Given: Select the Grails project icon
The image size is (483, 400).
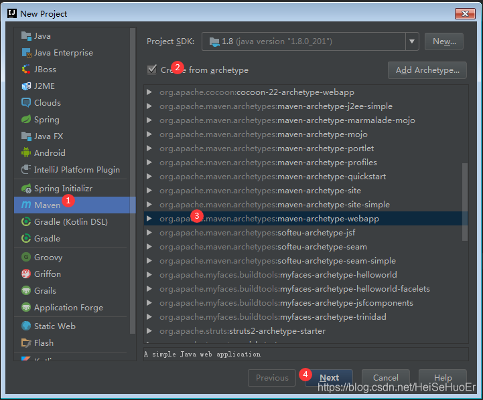Looking at the screenshot, I should point(26,290).
